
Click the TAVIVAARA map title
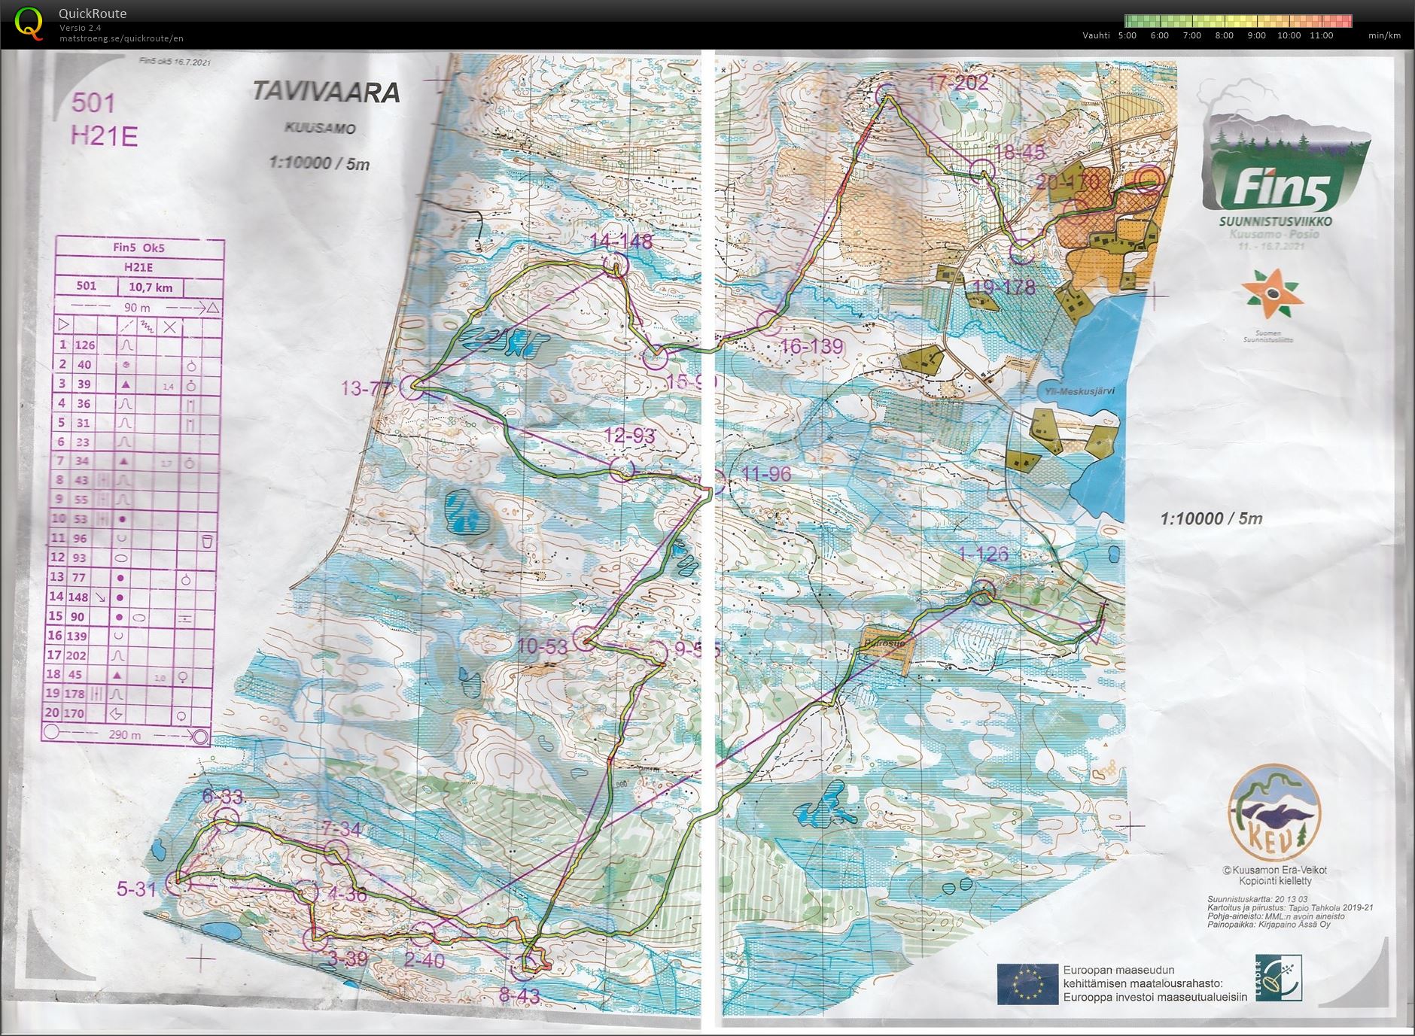pos(325,93)
